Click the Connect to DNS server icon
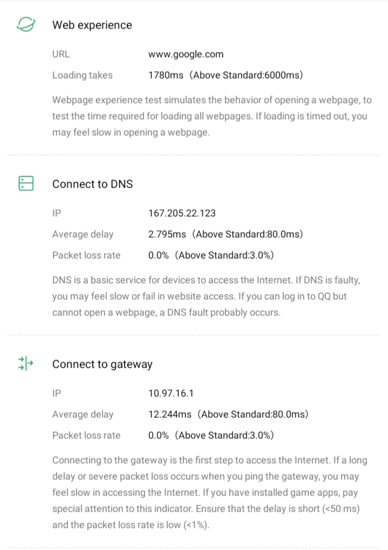388x550 pixels. [x=26, y=184]
